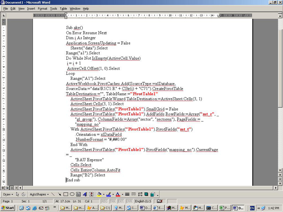Screen dimensions: 283x212
Task: Insert a Text Box from Drawing toolbar
Action: (78, 194)
